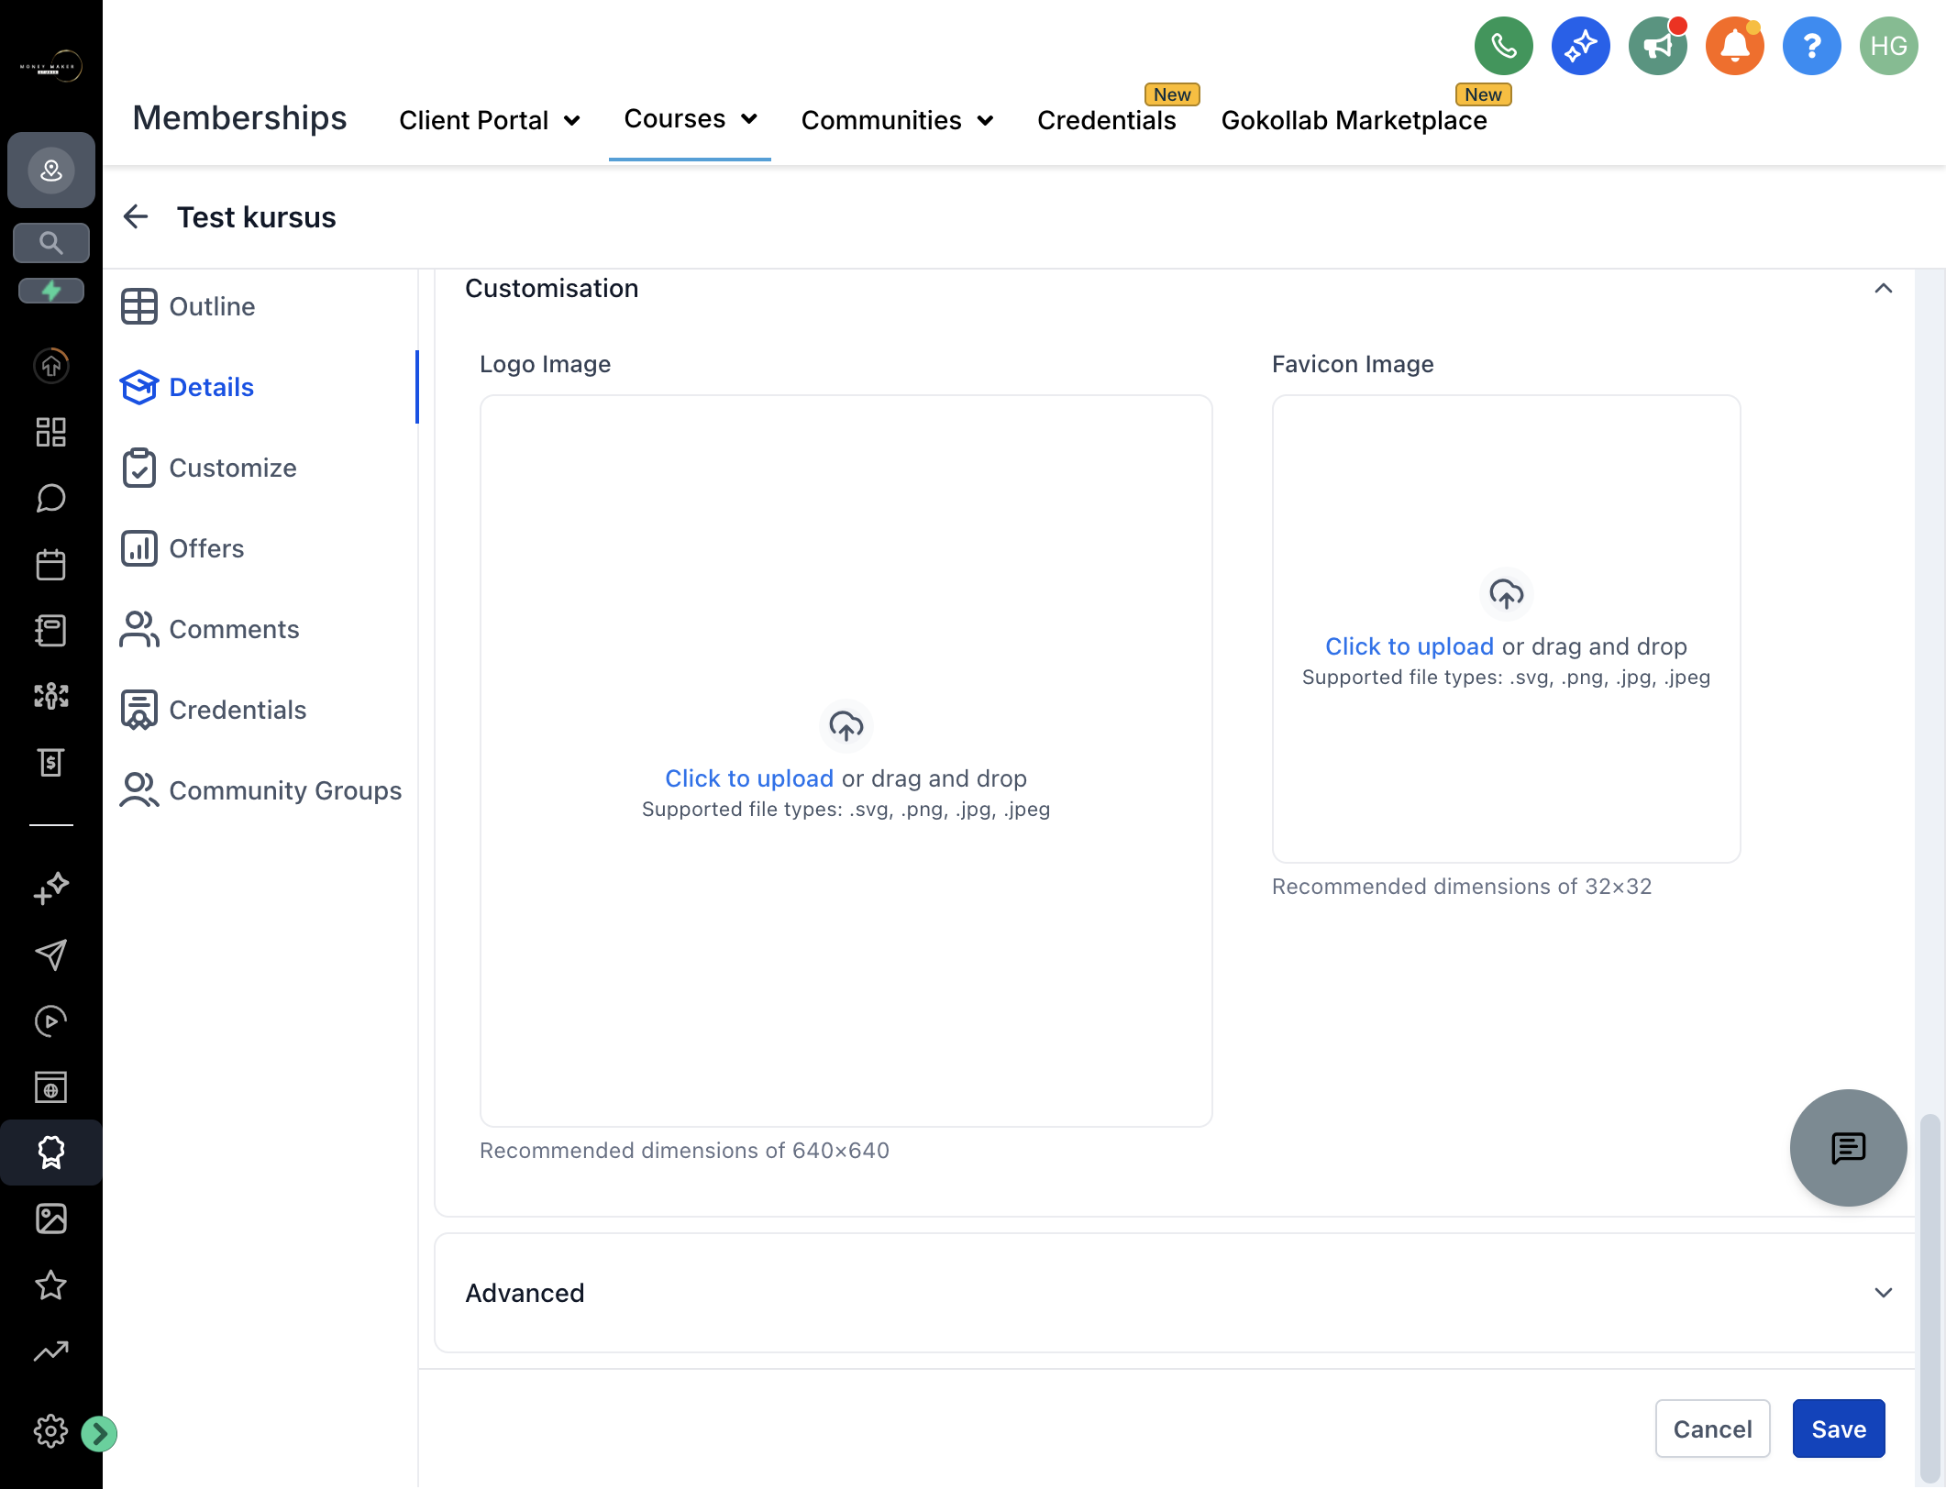This screenshot has height=1489, width=1946.
Task: Open the gear settings icon in sidebar
Action: [51, 1431]
